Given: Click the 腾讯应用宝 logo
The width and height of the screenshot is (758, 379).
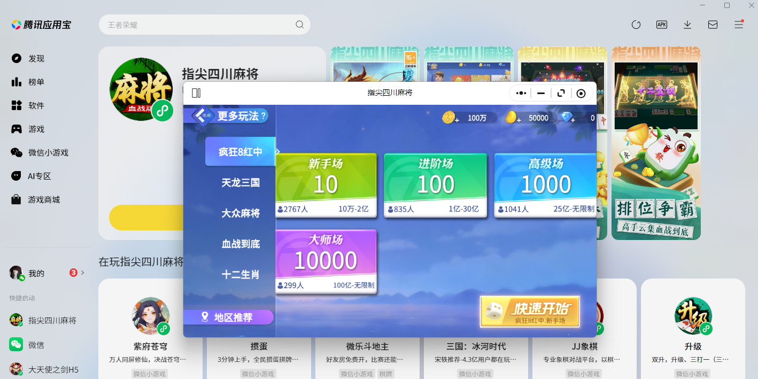Looking at the screenshot, I should 42,25.
